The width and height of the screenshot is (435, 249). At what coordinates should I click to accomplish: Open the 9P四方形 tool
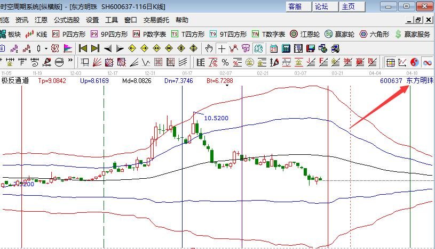point(109,34)
